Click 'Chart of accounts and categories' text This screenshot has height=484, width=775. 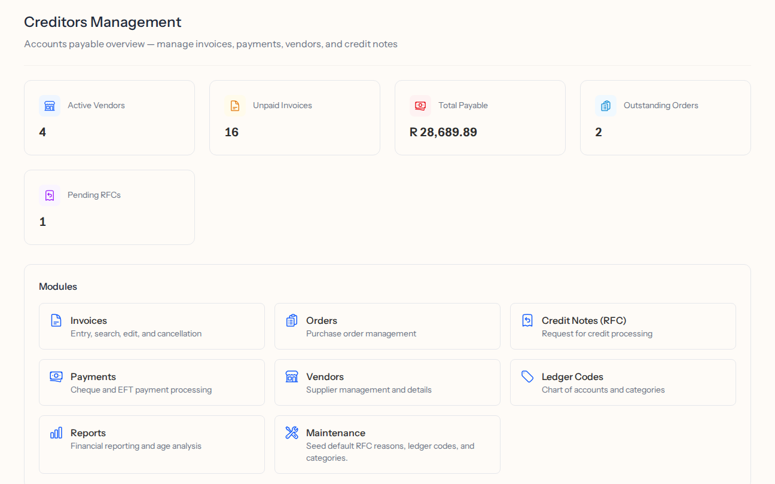click(x=603, y=390)
